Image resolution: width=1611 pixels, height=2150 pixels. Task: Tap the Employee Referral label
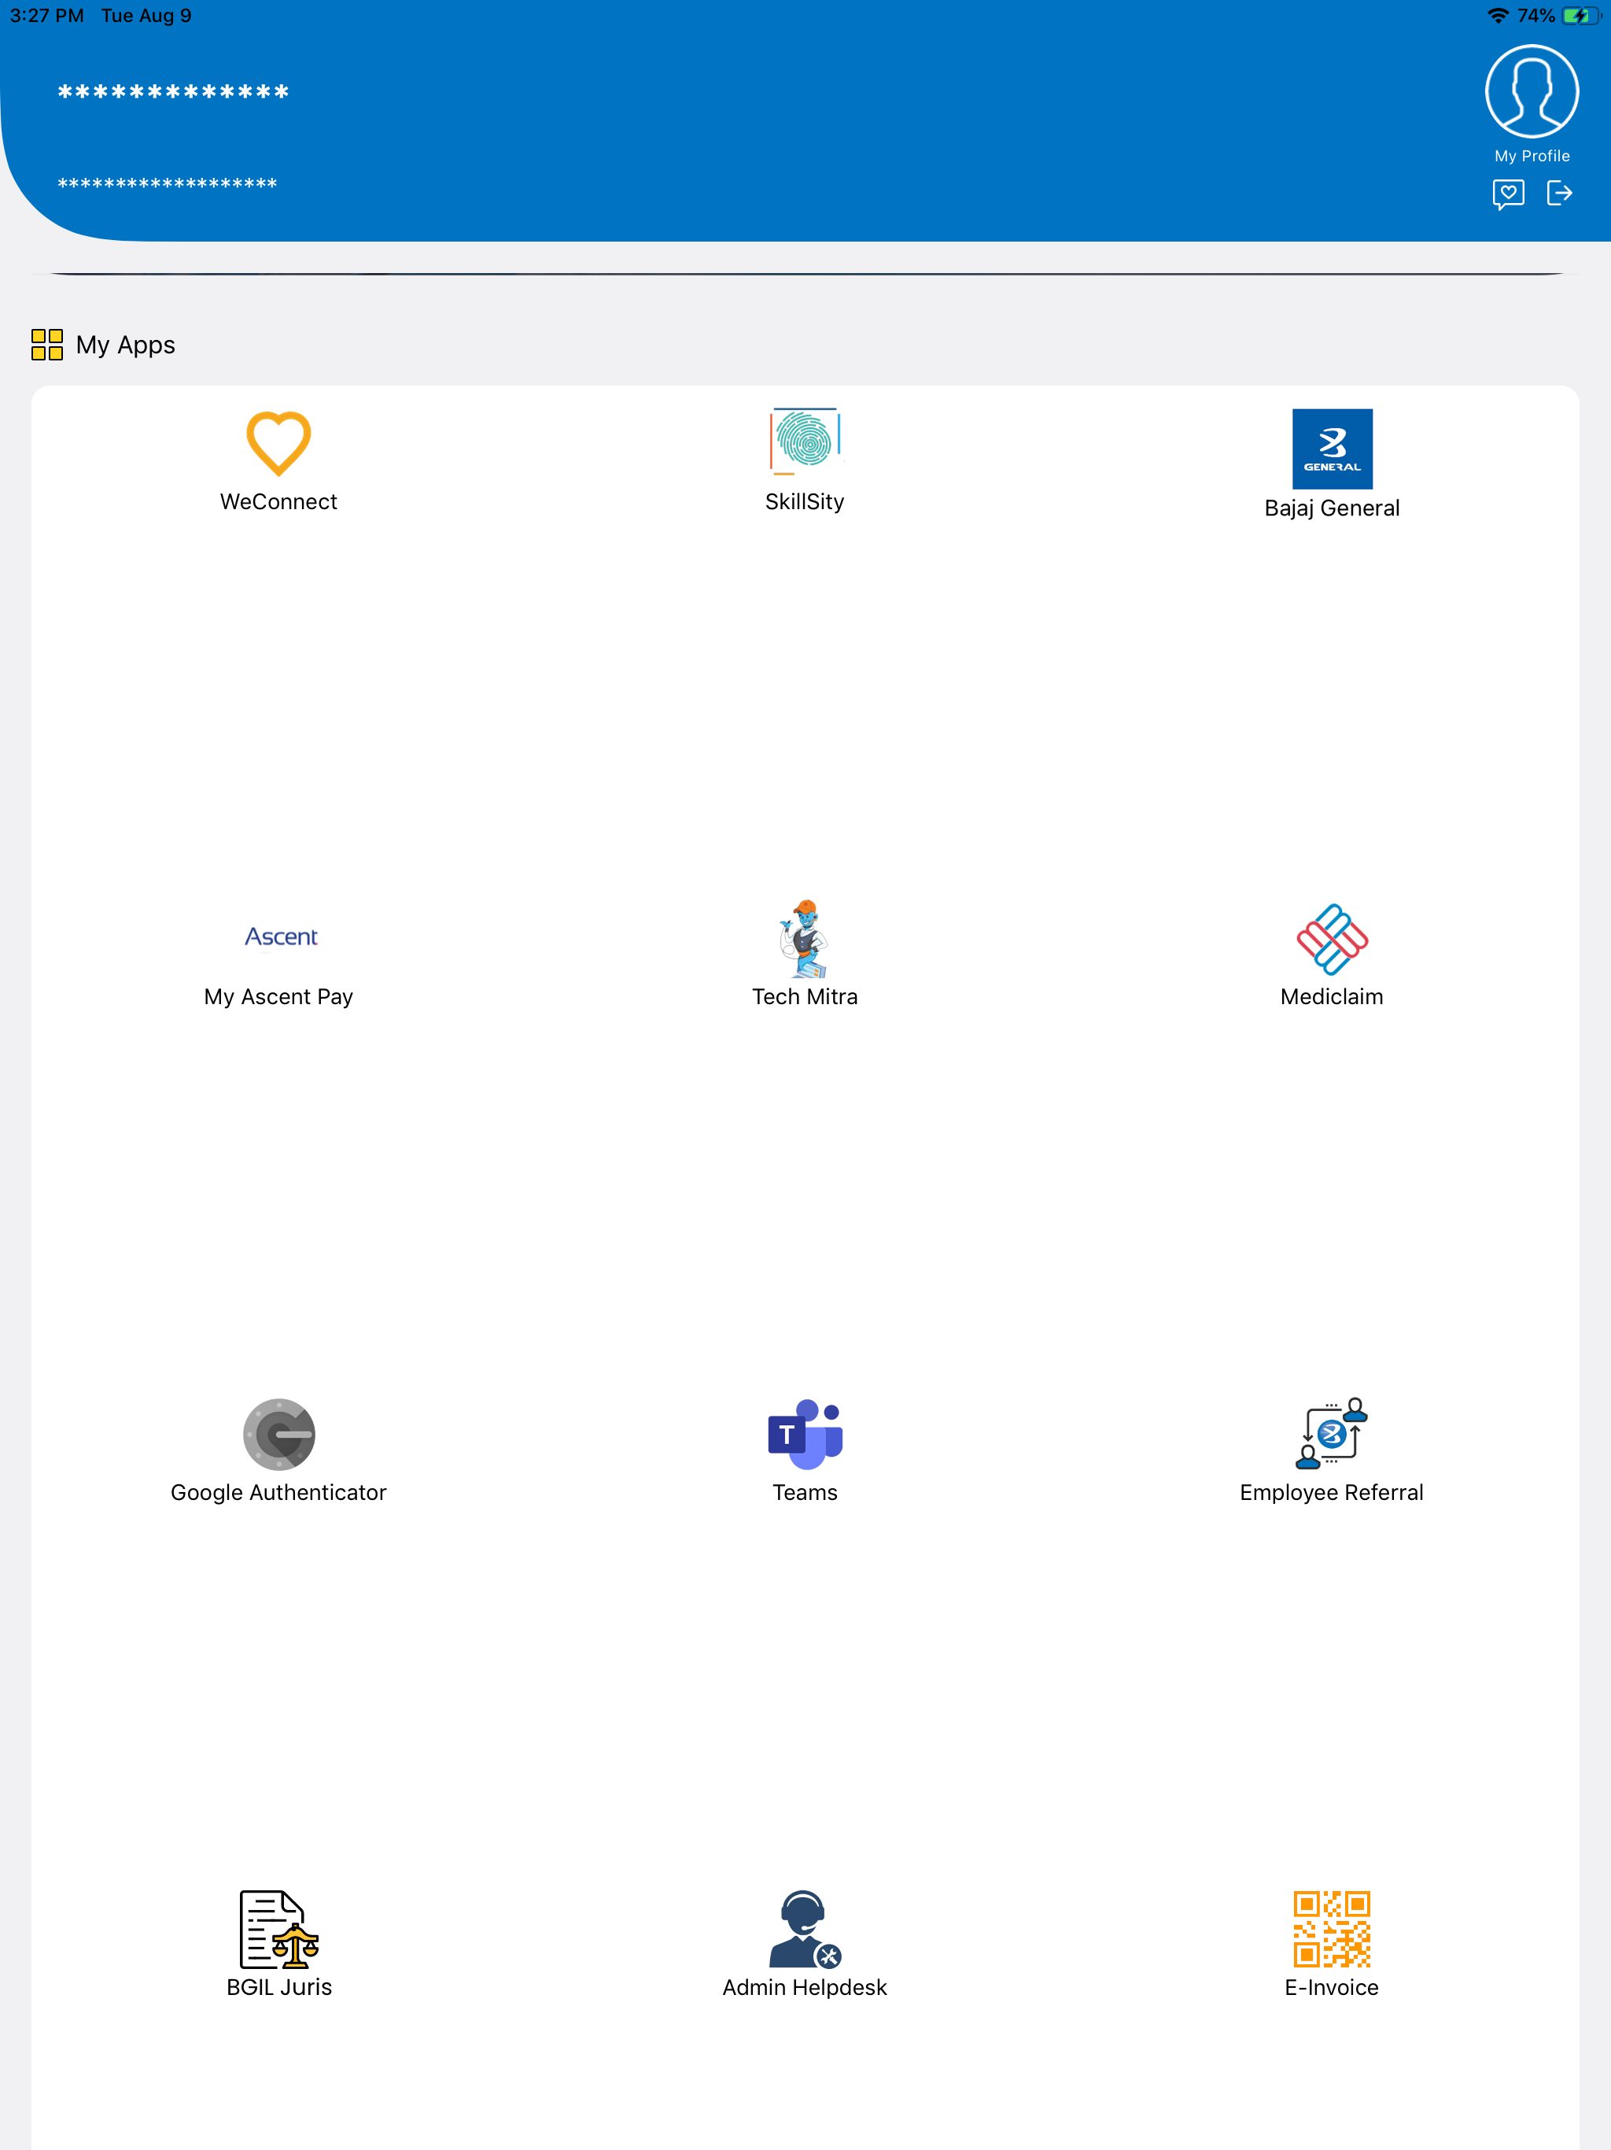point(1332,1493)
